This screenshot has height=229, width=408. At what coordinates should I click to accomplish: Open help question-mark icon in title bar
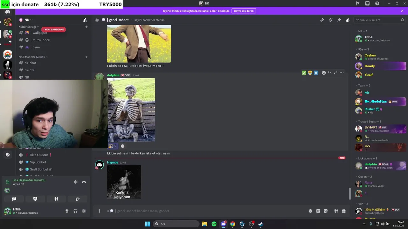point(377,3)
